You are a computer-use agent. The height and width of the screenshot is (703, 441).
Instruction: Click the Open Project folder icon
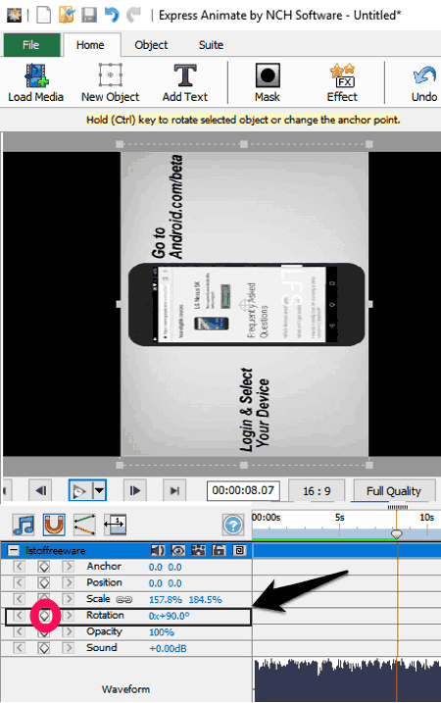click(67, 15)
